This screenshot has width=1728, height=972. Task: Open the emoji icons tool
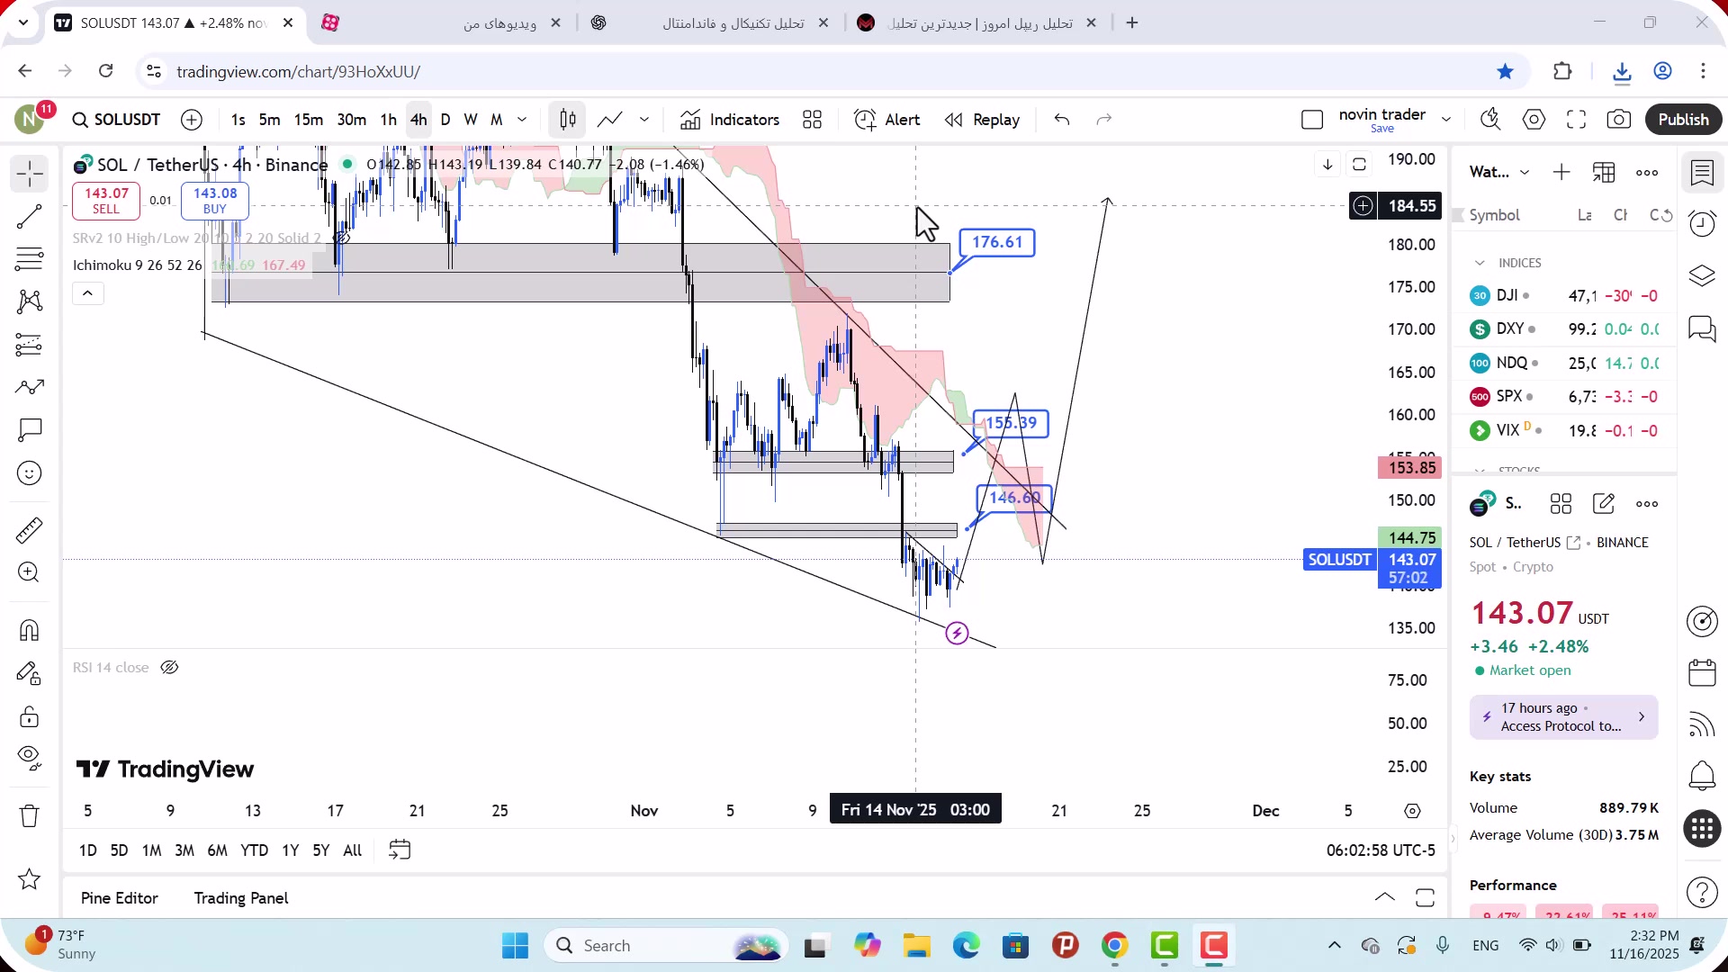pos(30,473)
